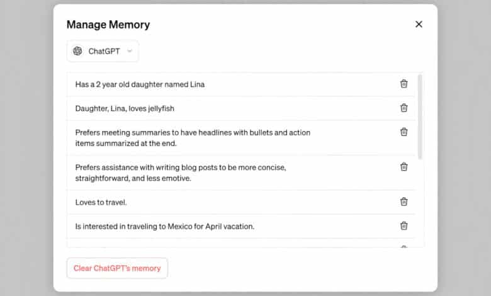Delete the 'Loves to travel' memory

pos(404,202)
